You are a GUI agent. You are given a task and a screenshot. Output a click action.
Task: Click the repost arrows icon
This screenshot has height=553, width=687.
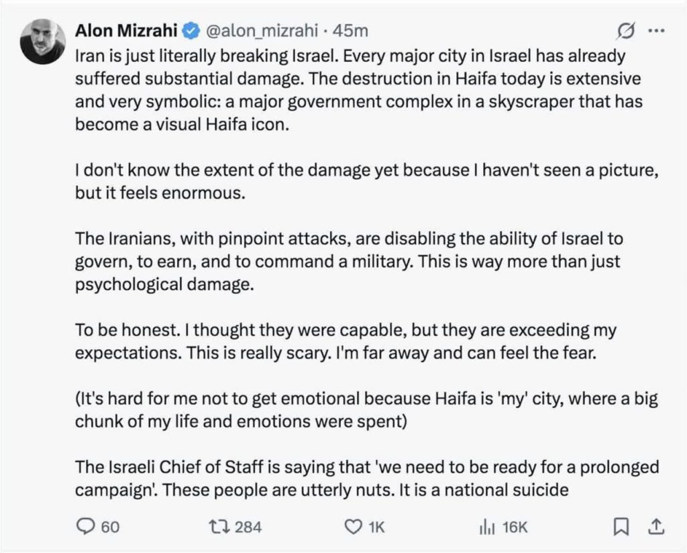point(220,527)
